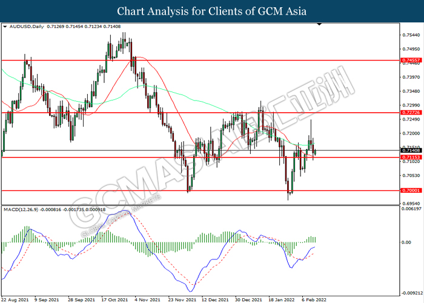Click the 0.73970 price axis value

click(411, 77)
